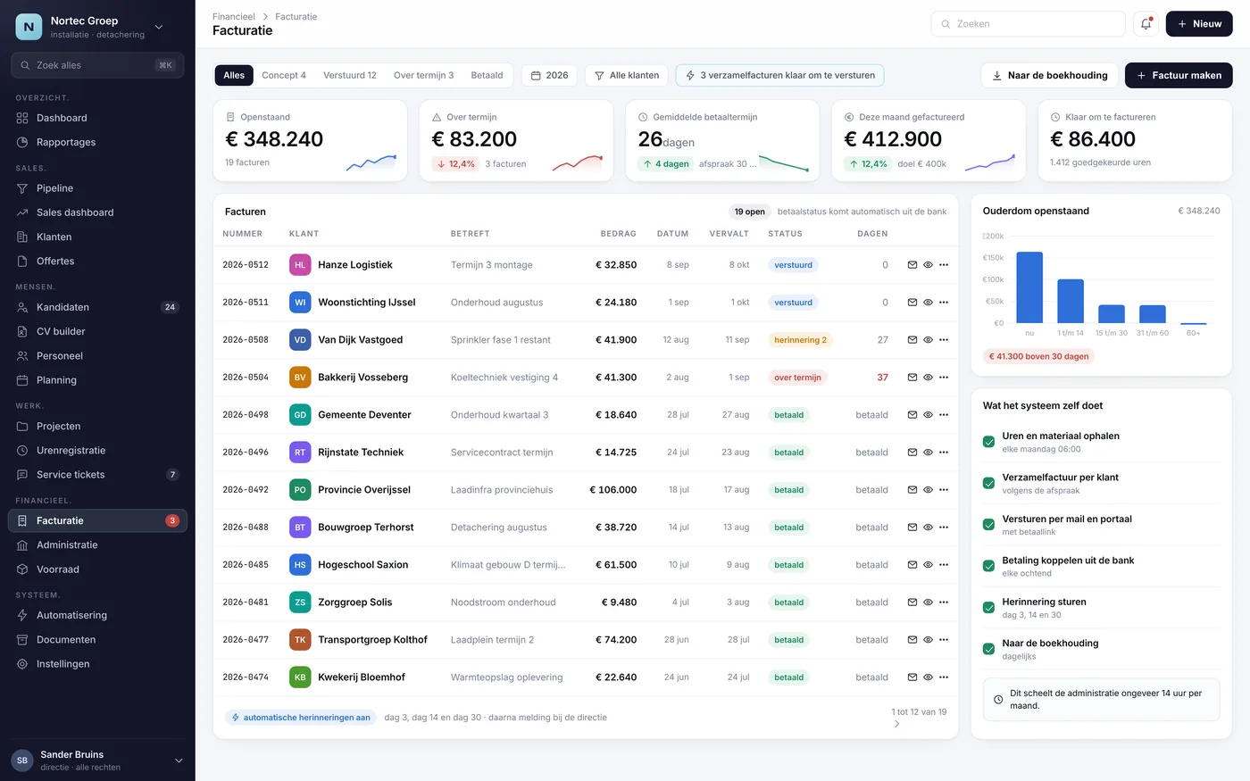This screenshot has width=1250, height=781.
Task: Open the Openstaand € 348.240 card
Action: pos(310,140)
